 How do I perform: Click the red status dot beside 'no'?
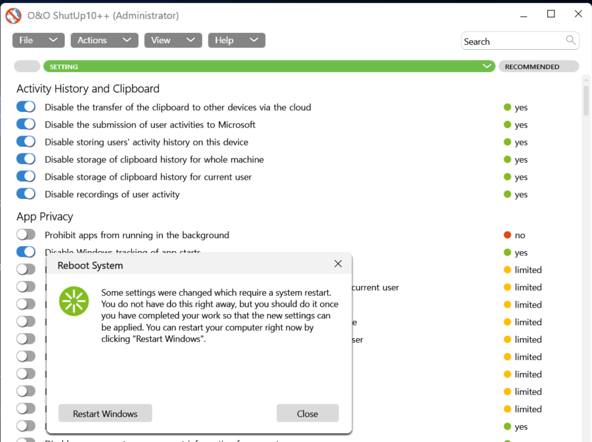click(x=507, y=235)
